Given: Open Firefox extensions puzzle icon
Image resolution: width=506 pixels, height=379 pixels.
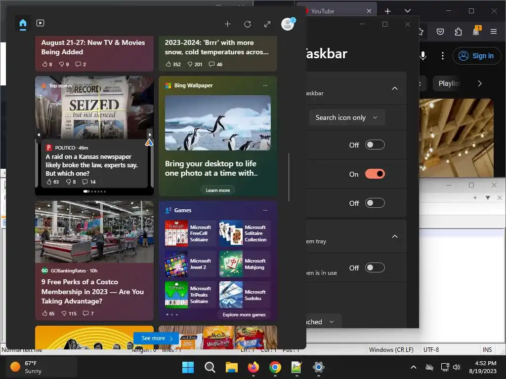Looking at the screenshot, I should (x=458, y=32).
